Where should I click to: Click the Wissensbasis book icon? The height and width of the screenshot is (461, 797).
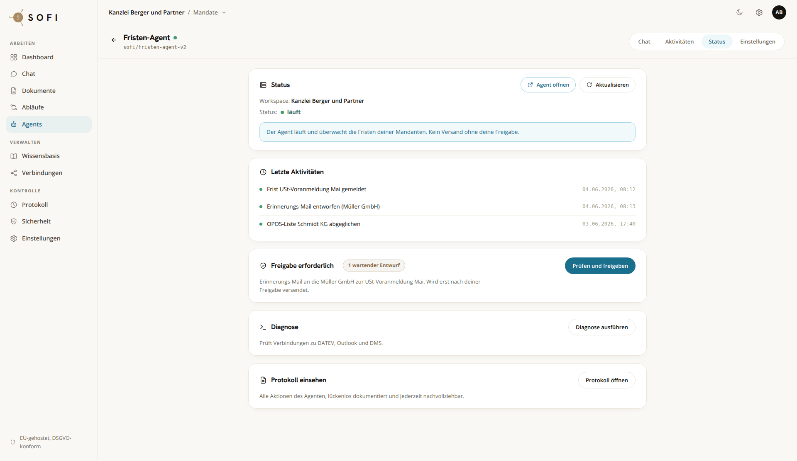[x=14, y=156]
